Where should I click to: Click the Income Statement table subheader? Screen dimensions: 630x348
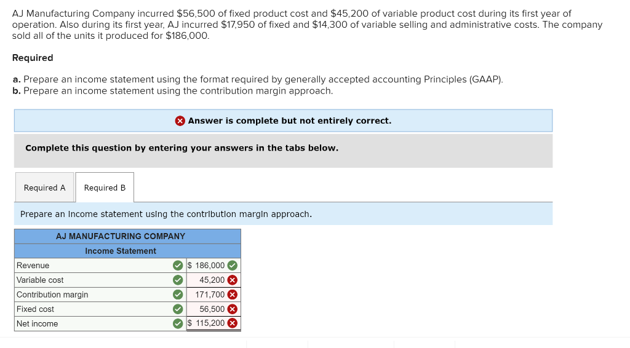[127, 251]
